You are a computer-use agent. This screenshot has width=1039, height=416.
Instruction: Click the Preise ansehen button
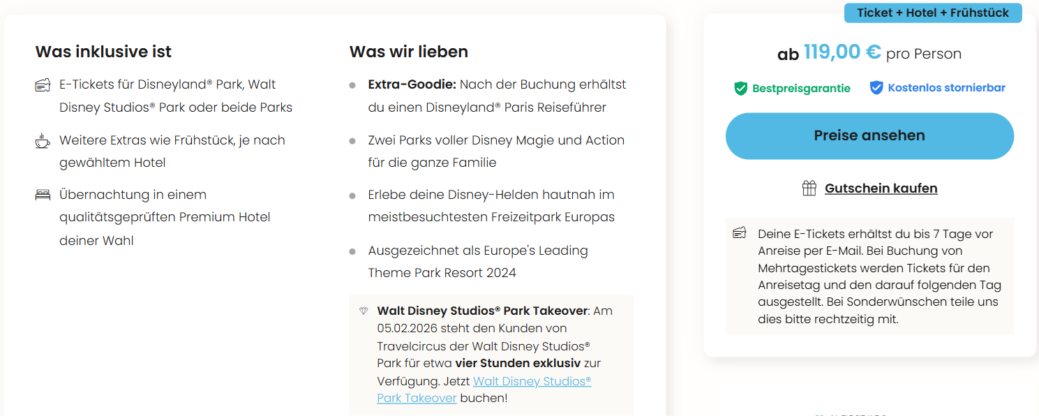(869, 136)
